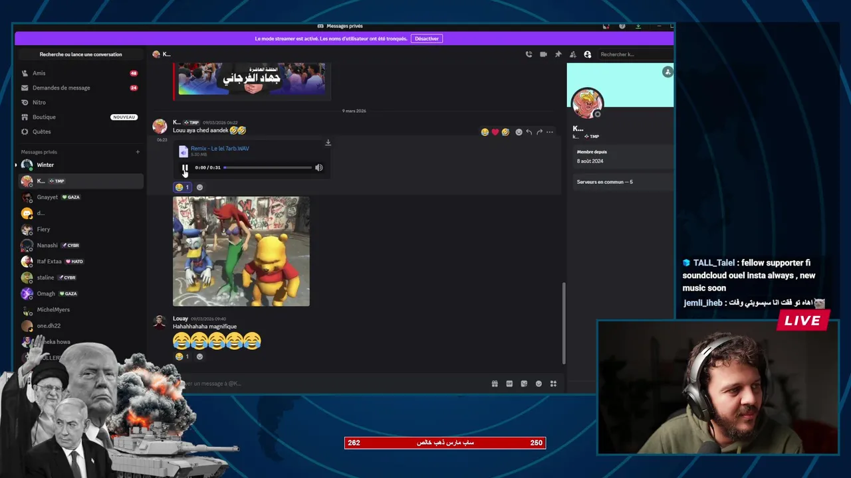Open the d... conversation with the orange avatar
The height and width of the screenshot is (478, 851).
click(x=80, y=213)
